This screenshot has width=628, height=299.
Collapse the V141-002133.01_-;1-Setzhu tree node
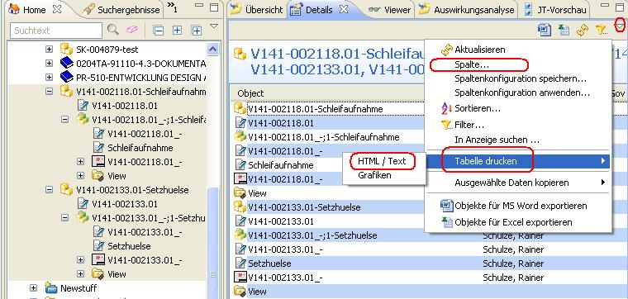[x=65, y=218]
